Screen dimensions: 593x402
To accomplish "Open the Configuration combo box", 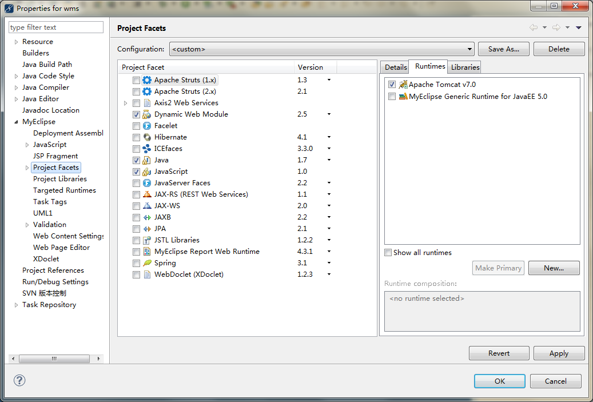I will coord(321,49).
